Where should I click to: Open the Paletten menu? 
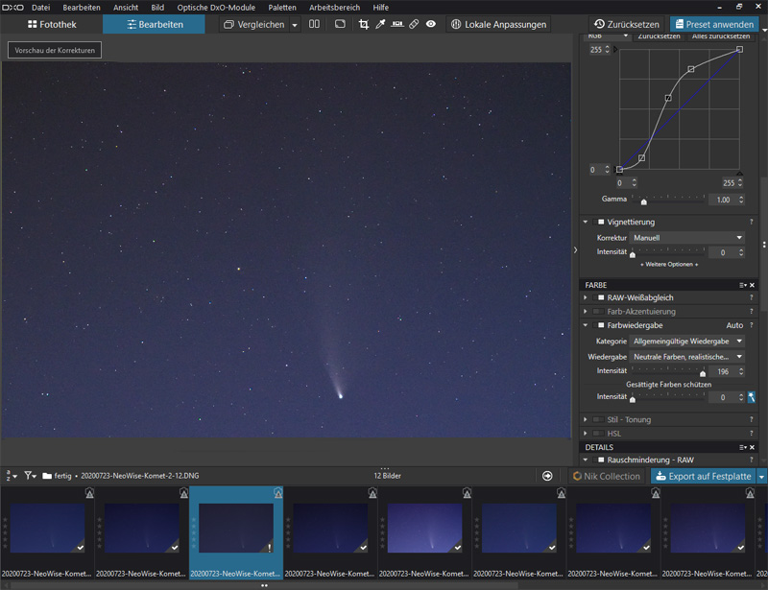tap(282, 8)
